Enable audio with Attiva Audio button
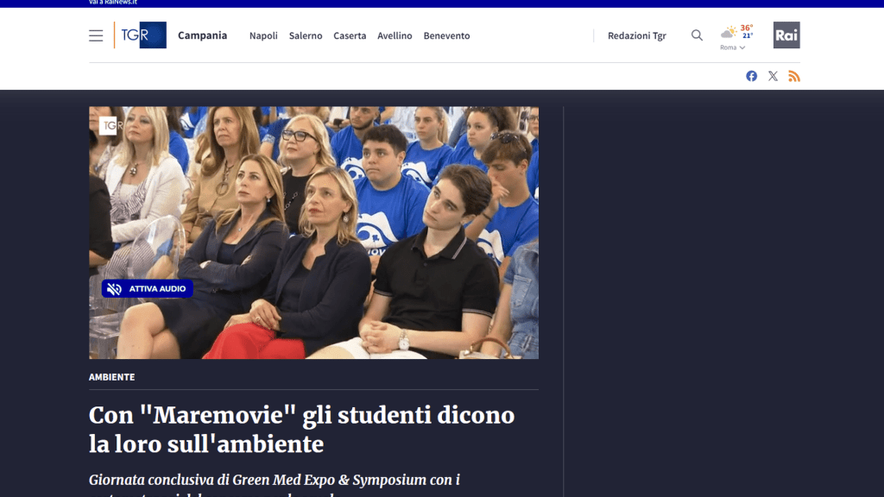This screenshot has width=884, height=497. click(x=147, y=288)
